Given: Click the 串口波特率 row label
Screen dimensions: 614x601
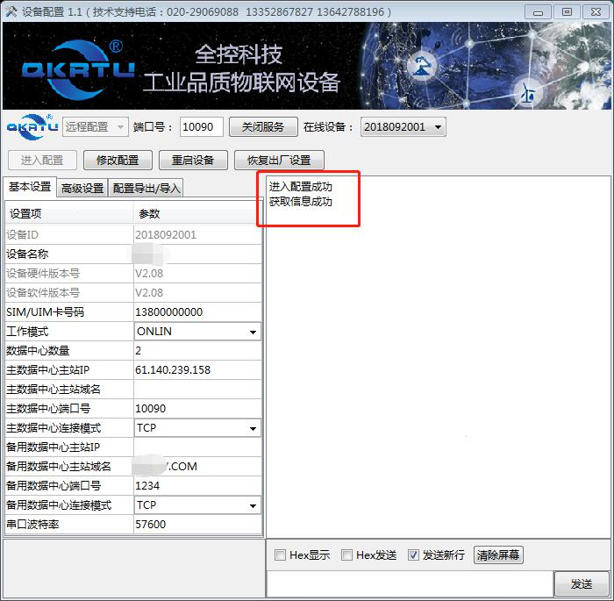Looking at the screenshot, I should (32, 524).
